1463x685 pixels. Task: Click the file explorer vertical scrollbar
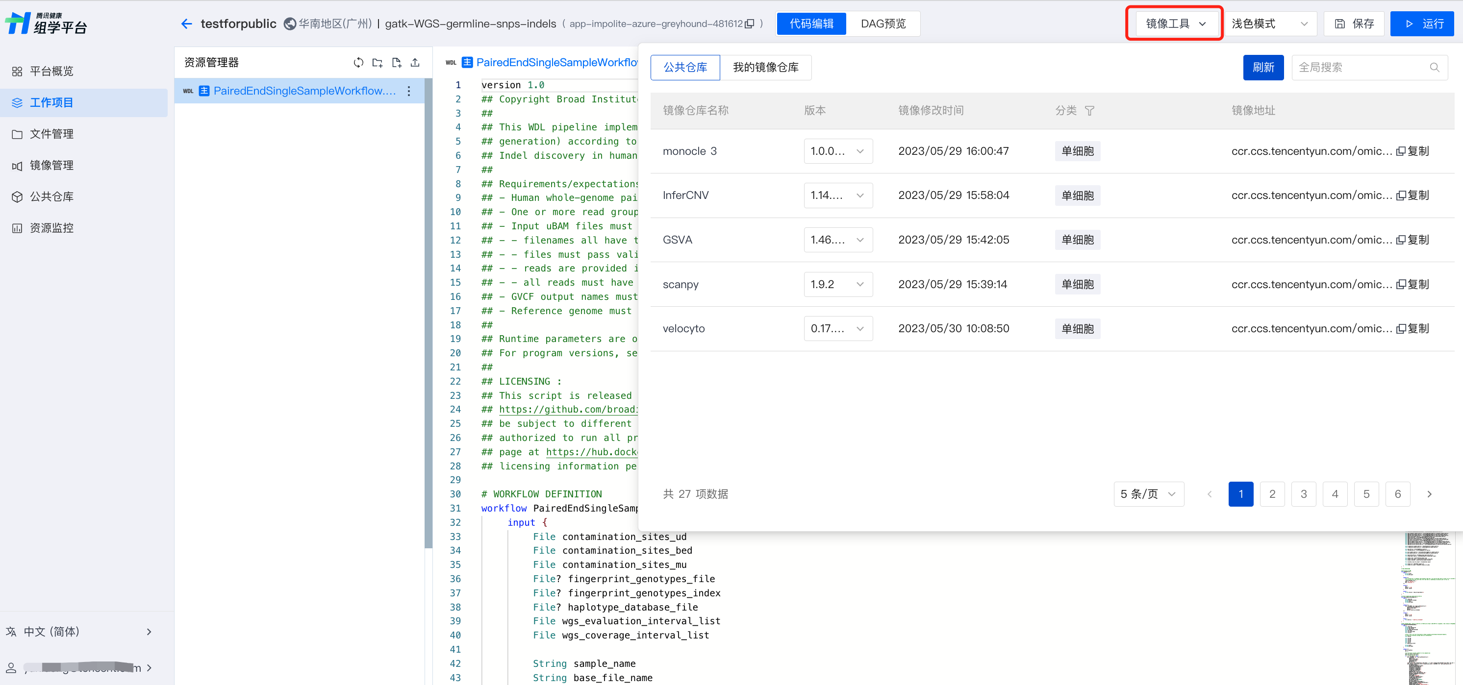coord(428,312)
